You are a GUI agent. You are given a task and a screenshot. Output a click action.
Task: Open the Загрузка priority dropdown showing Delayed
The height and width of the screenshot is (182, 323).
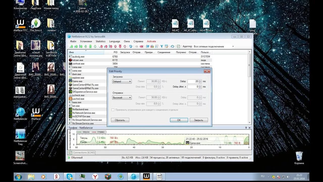click(122, 81)
